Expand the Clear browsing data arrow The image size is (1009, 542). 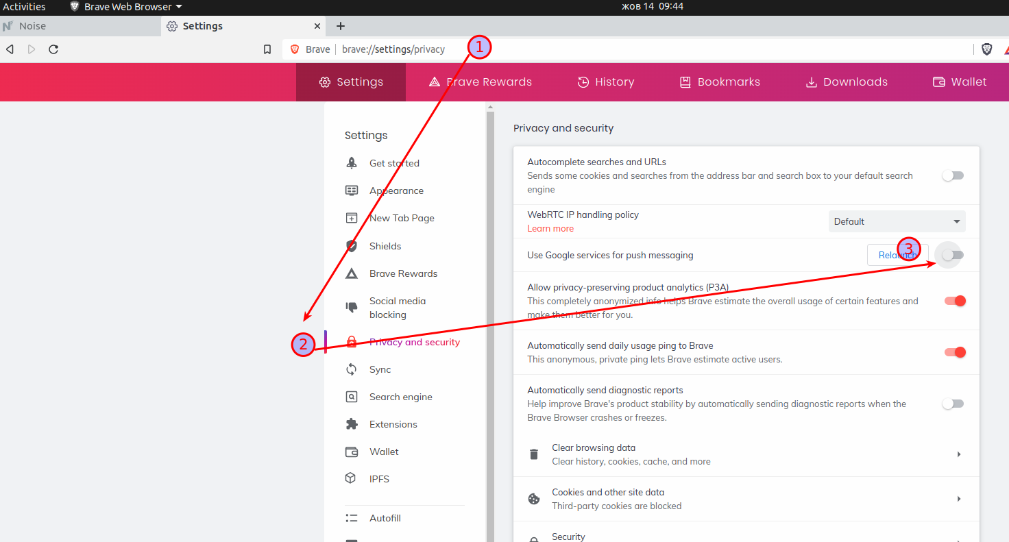click(959, 454)
